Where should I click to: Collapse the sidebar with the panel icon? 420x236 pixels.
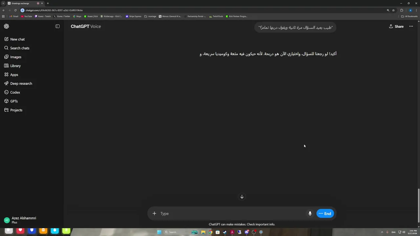[57, 26]
